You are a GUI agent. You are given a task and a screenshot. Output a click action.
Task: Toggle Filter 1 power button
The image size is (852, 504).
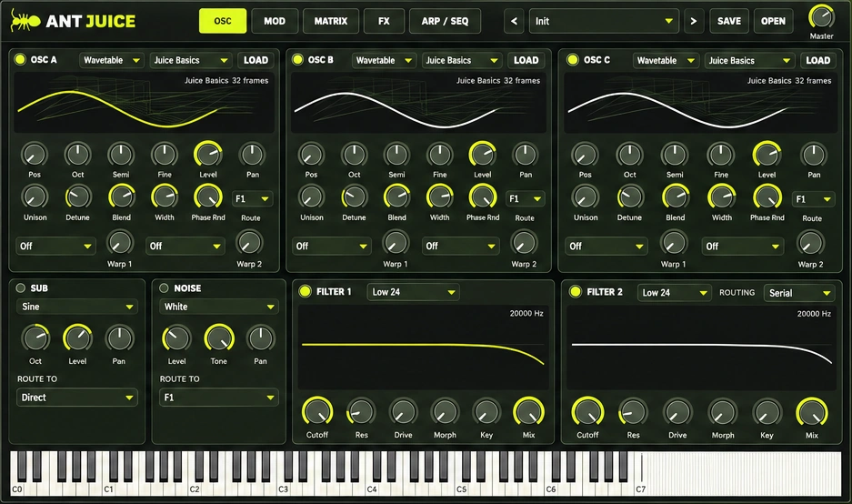click(305, 291)
